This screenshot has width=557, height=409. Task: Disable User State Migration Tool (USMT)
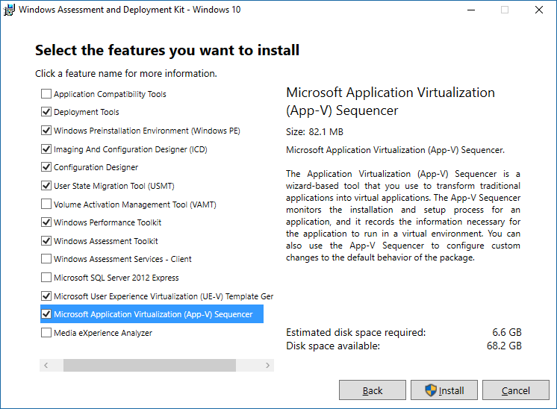coord(46,186)
